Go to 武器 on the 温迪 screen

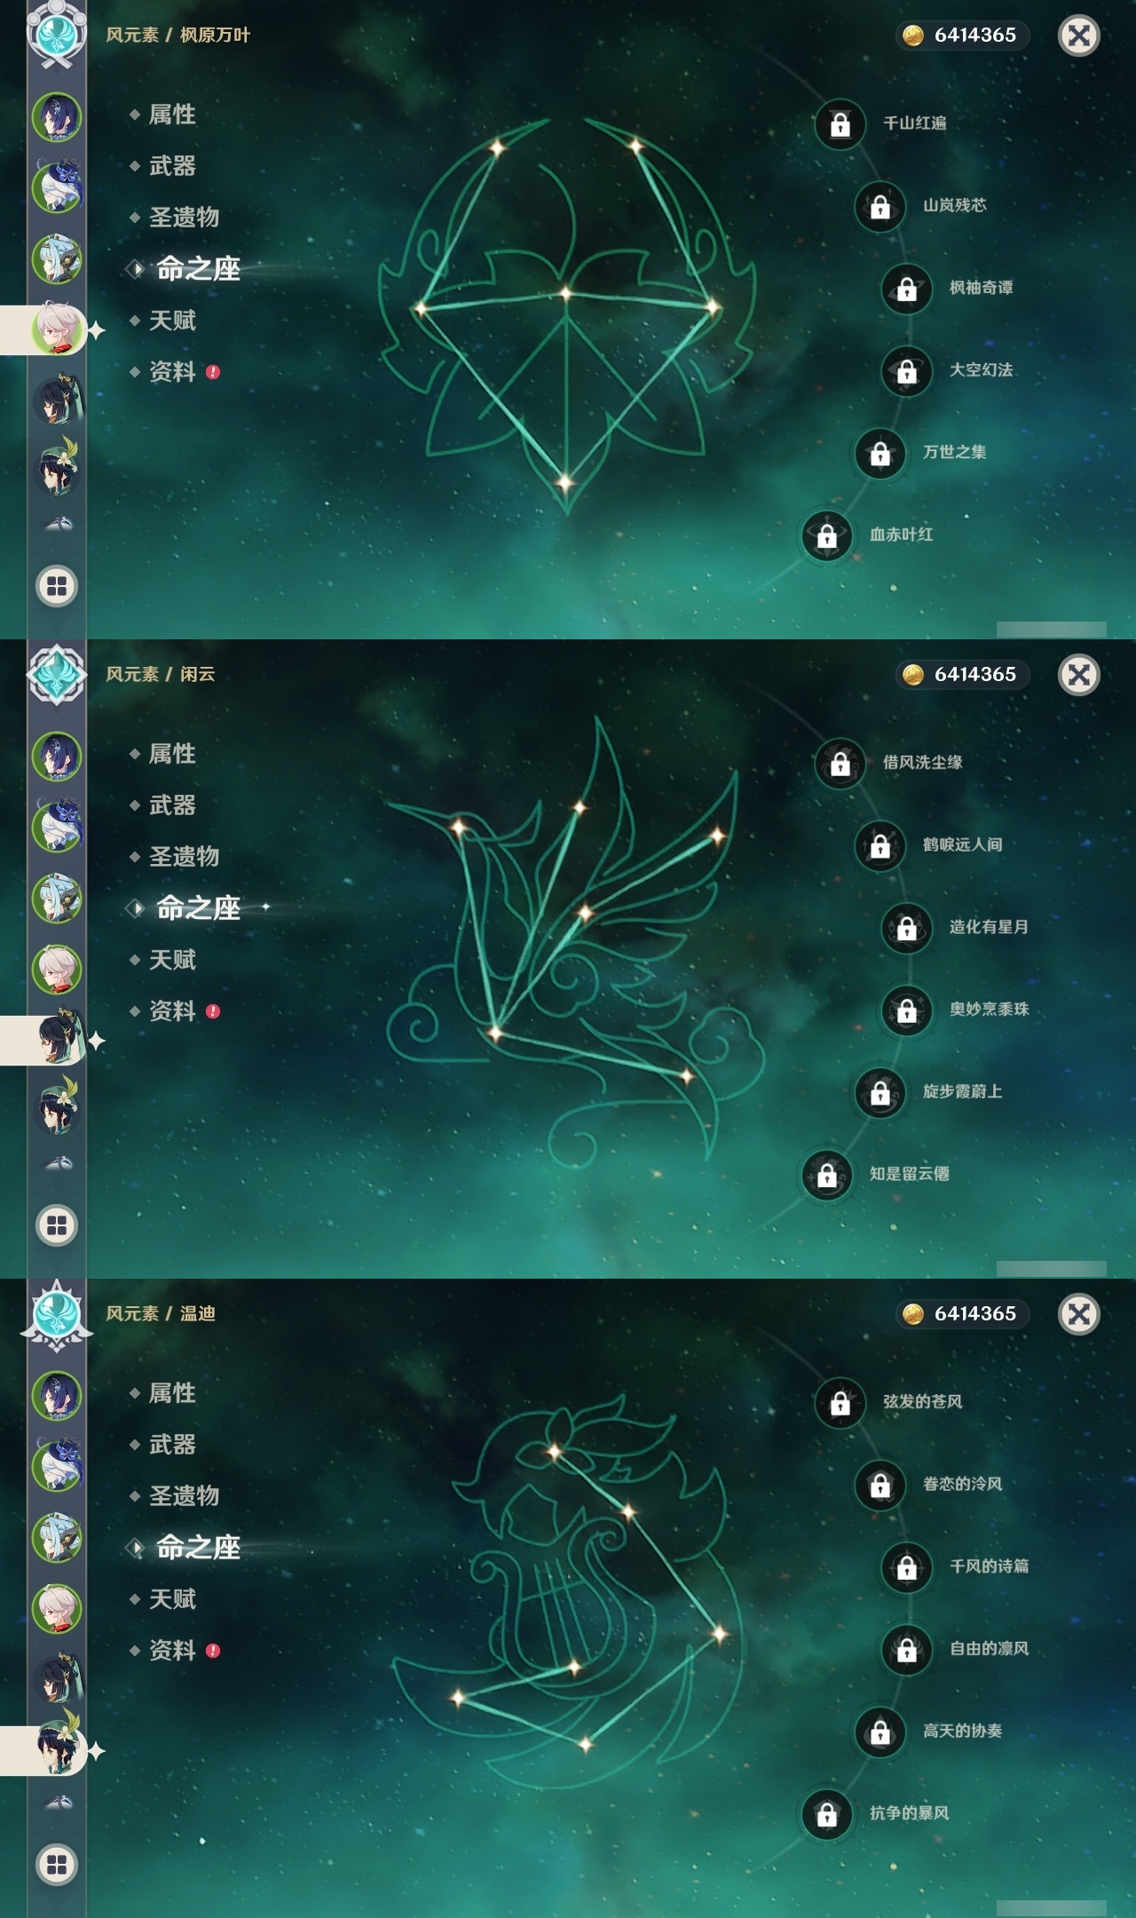(x=172, y=1445)
